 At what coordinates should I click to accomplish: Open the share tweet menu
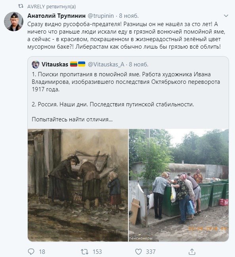coord(192,251)
